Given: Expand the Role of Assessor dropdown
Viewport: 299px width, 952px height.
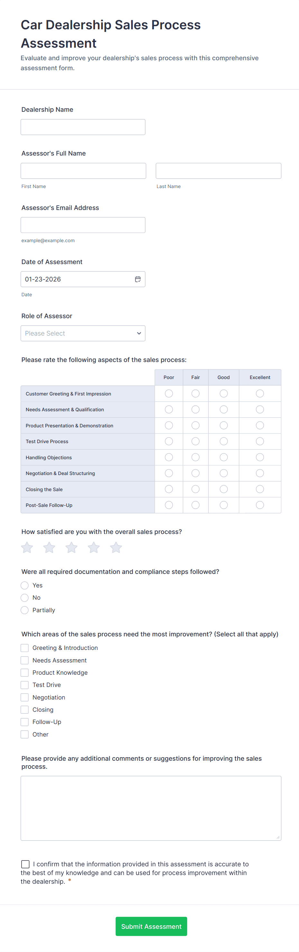Looking at the screenshot, I should 83,333.
